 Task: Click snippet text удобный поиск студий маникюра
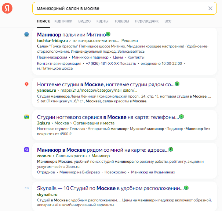pyautogui.click(x=120, y=164)
